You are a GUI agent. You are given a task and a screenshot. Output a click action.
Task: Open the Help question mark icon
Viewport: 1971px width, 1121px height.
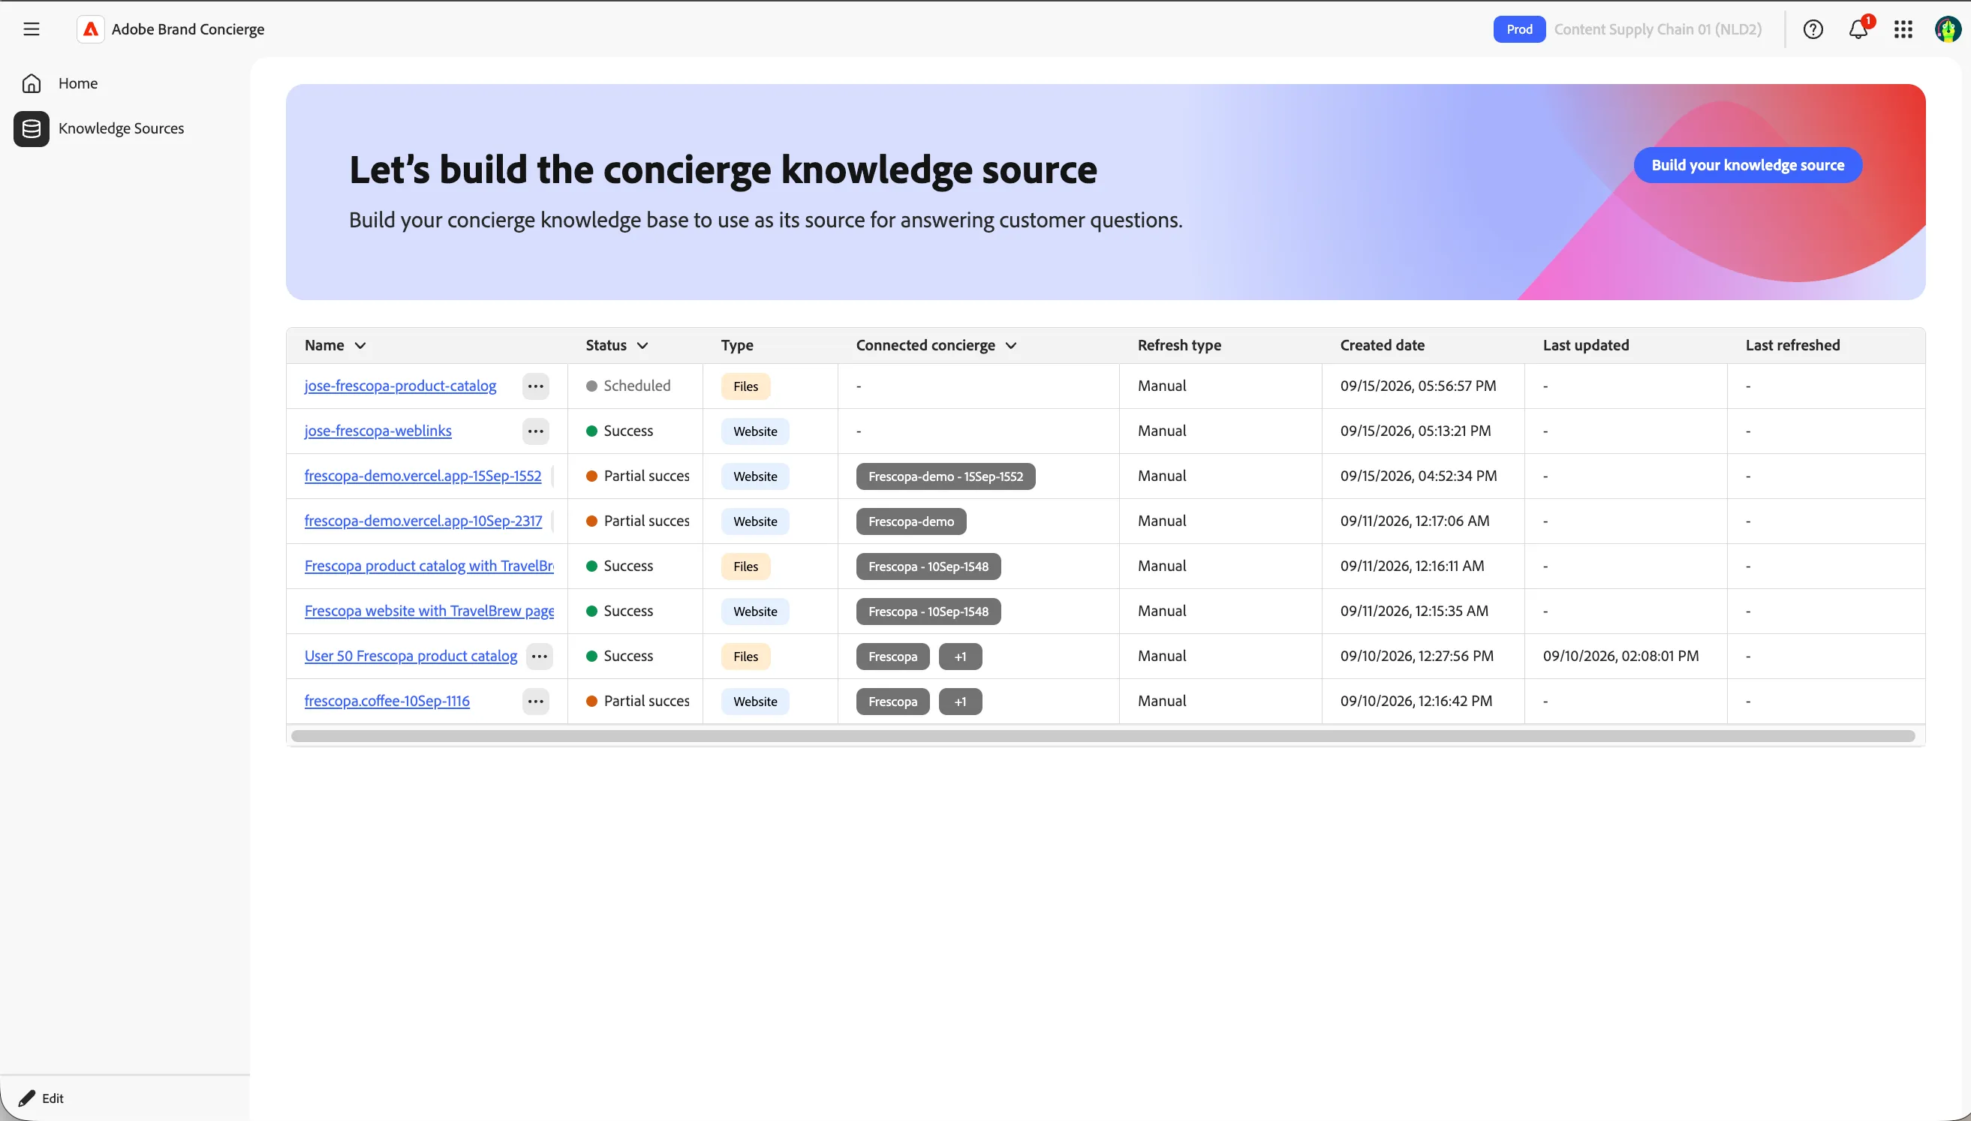[x=1813, y=29]
